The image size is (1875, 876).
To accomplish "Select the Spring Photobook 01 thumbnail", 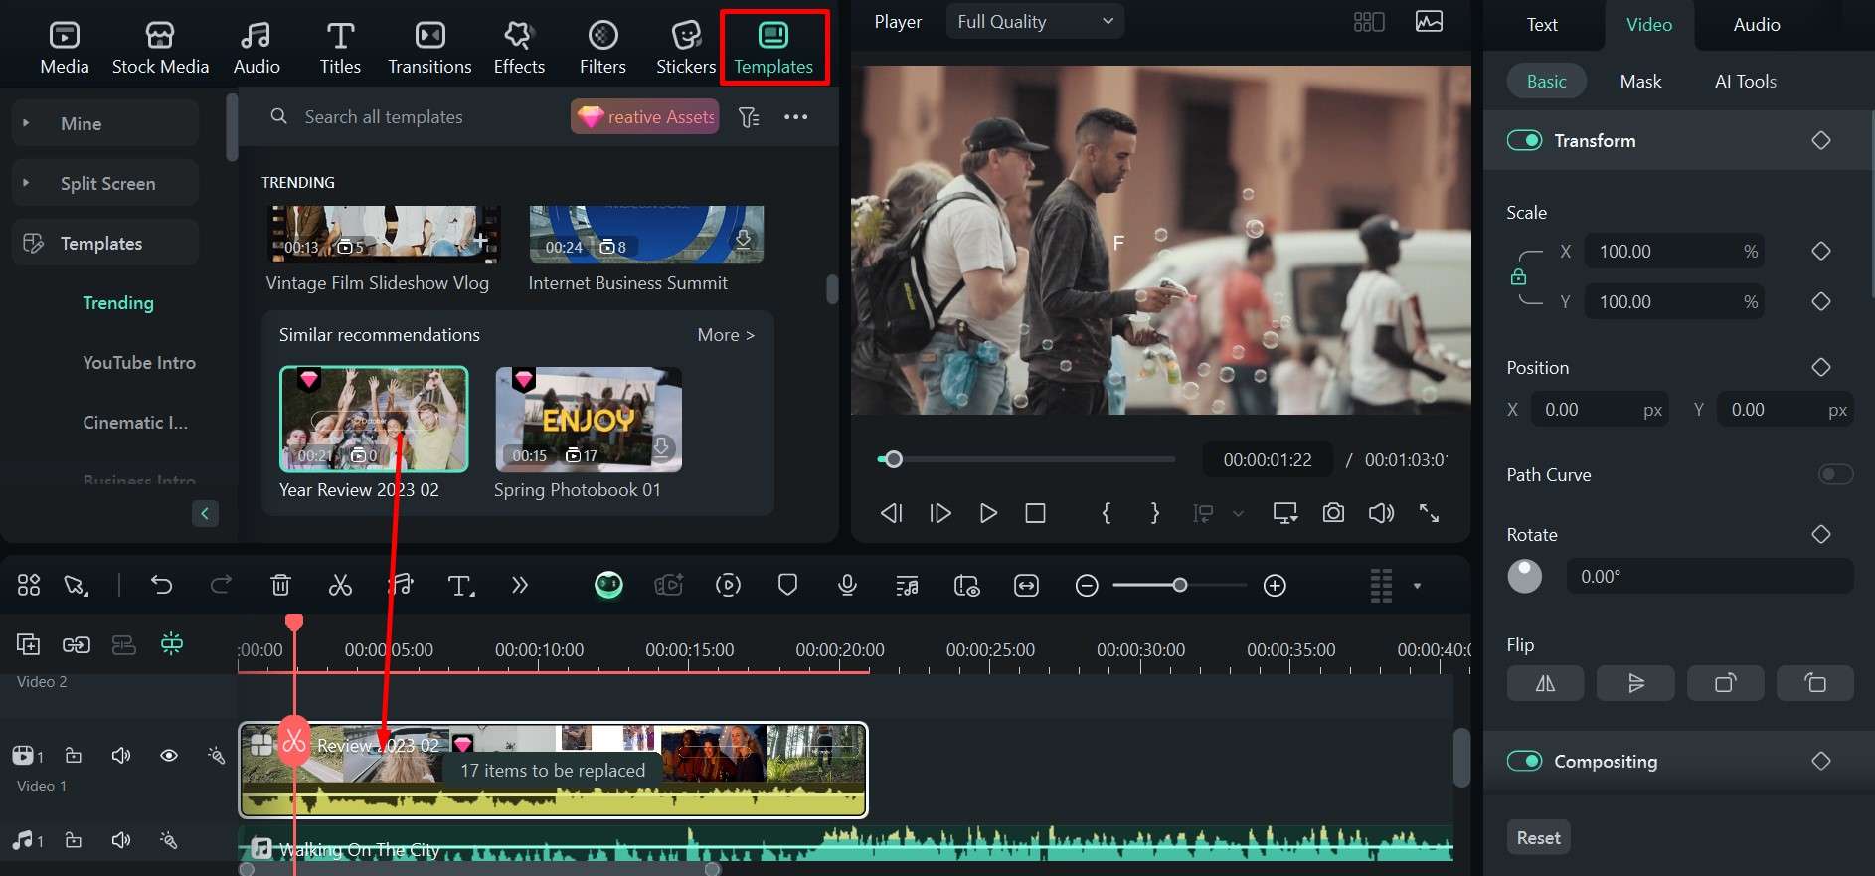I will 589,419.
